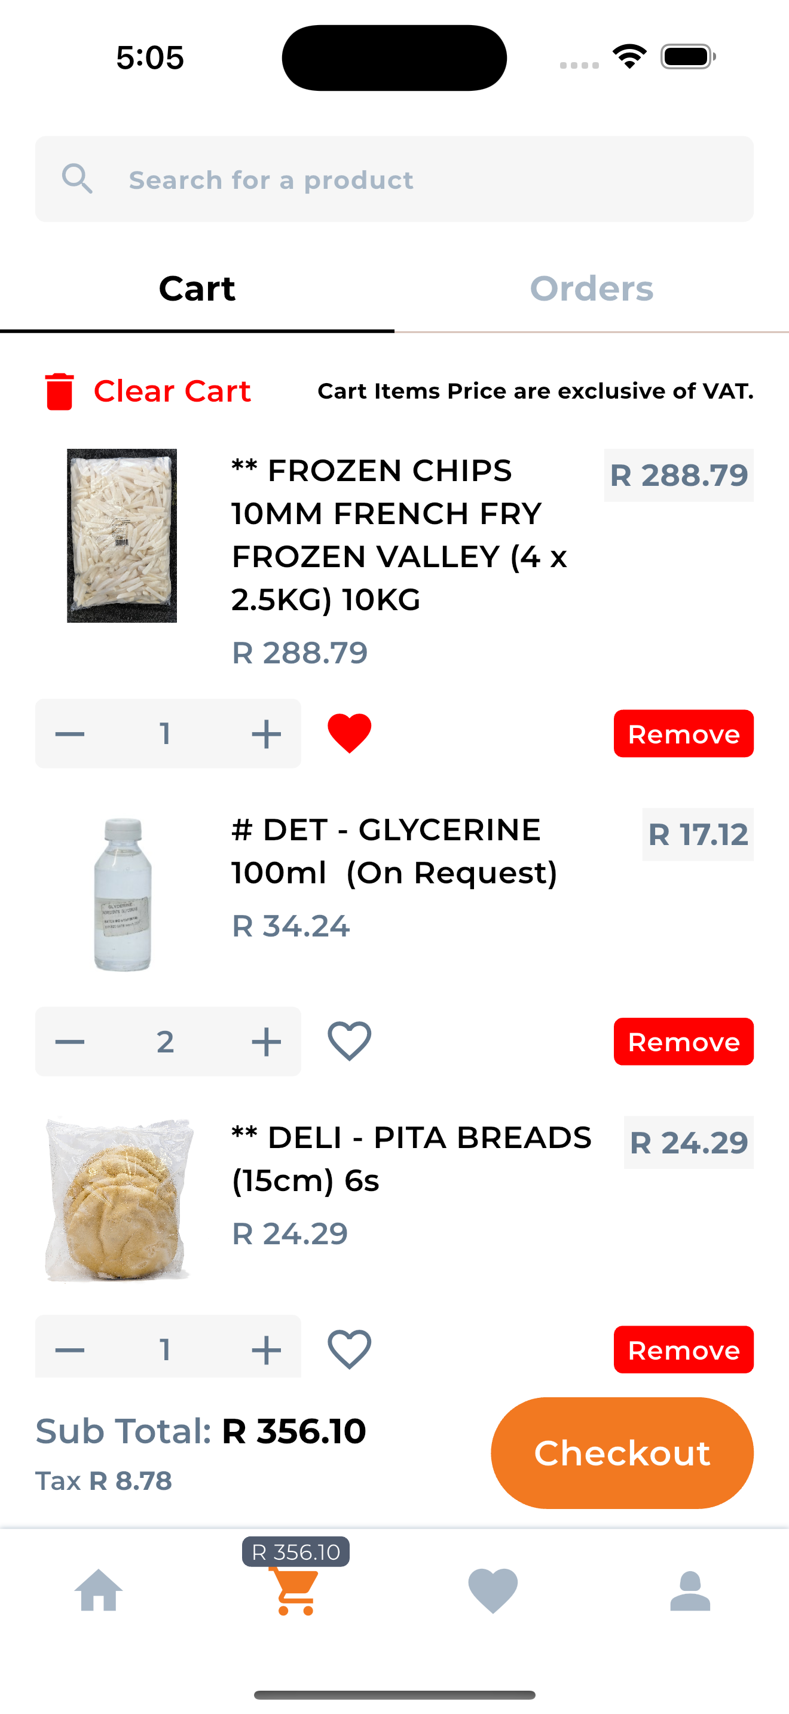
Task: Decrease Frozen Chips quantity with minus
Action: pyautogui.click(x=70, y=734)
